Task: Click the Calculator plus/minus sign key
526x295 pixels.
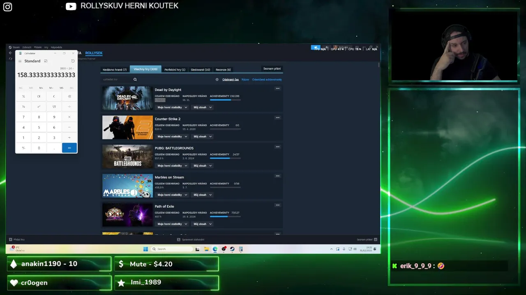Action: pyautogui.click(x=23, y=147)
